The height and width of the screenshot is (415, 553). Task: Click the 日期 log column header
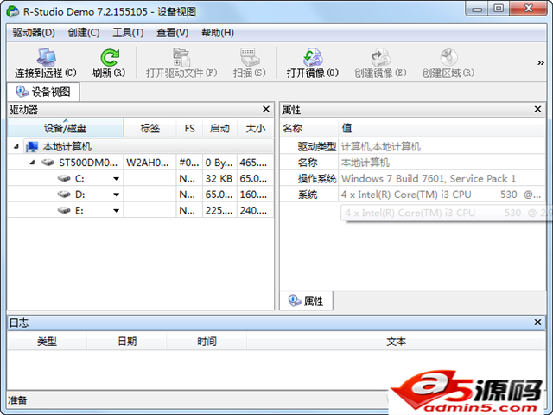[127, 342]
